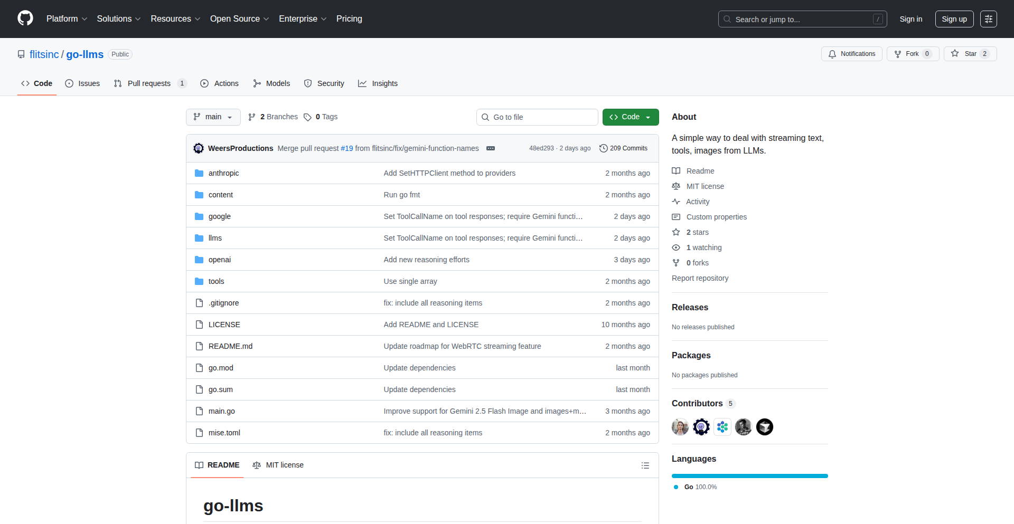This screenshot has width=1014, height=524.
Task: Toggle Notifications for this repository
Action: [x=851, y=54]
